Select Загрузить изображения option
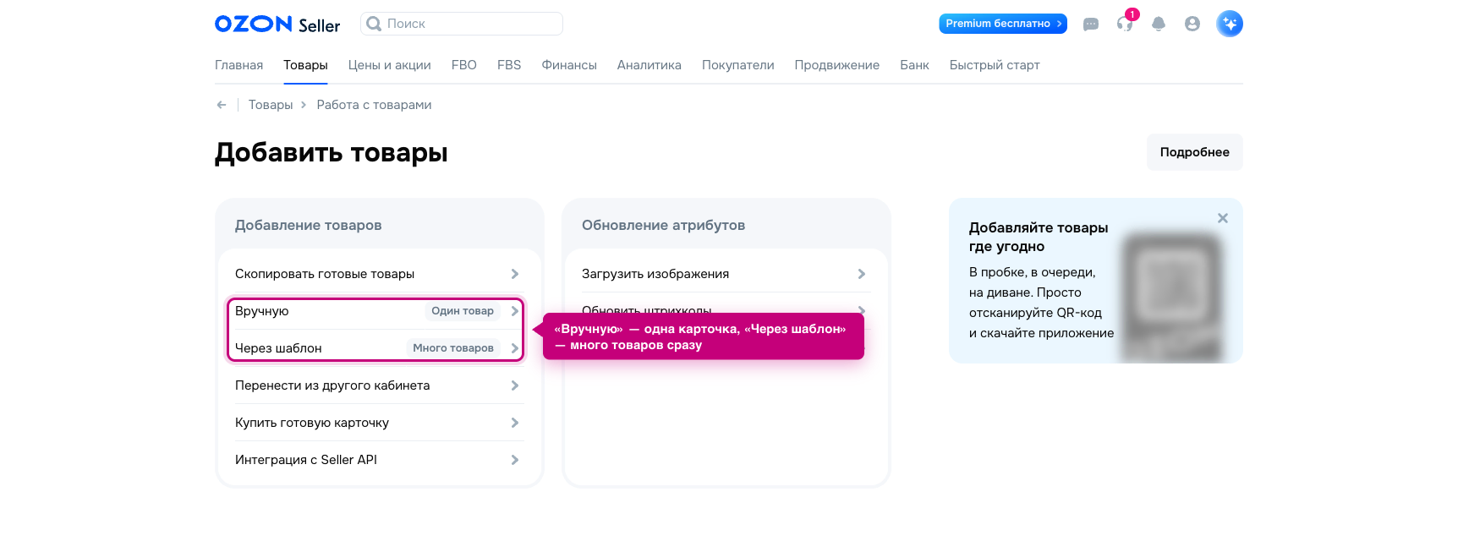The width and height of the screenshot is (1458, 541). coord(726,274)
